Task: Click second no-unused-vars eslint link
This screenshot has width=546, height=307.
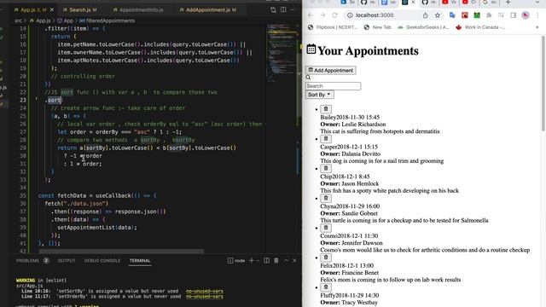Action: tap(205, 297)
